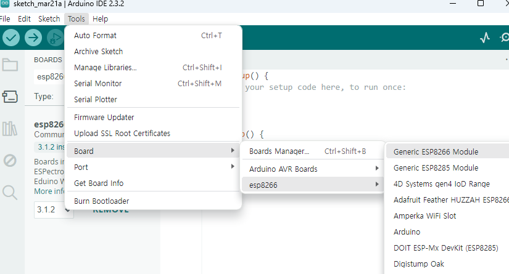Screen dimensions: 509x274
Task: Click the Verify checkmark button
Action: click(11, 38)
